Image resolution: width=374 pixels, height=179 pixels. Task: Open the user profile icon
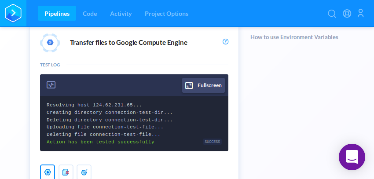pyautogui.click(x=361, y=13)
